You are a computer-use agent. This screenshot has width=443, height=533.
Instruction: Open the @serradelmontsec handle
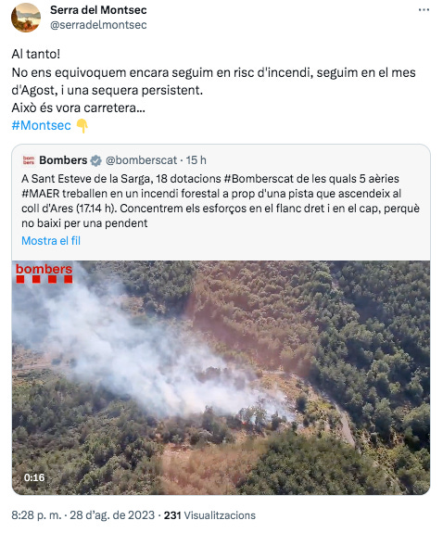98,25
